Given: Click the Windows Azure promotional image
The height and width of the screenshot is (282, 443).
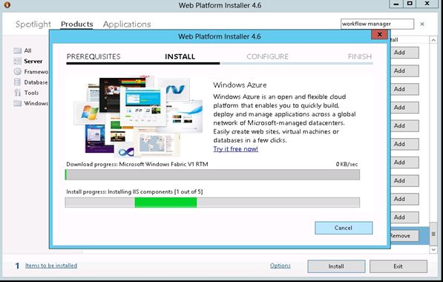Looking at the screenshot, I should pyautogui.click(x=138, y=116).
